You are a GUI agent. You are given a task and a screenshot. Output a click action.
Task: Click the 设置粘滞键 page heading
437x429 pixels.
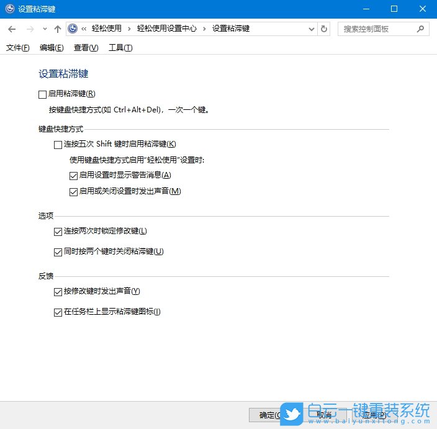(63, 74)
